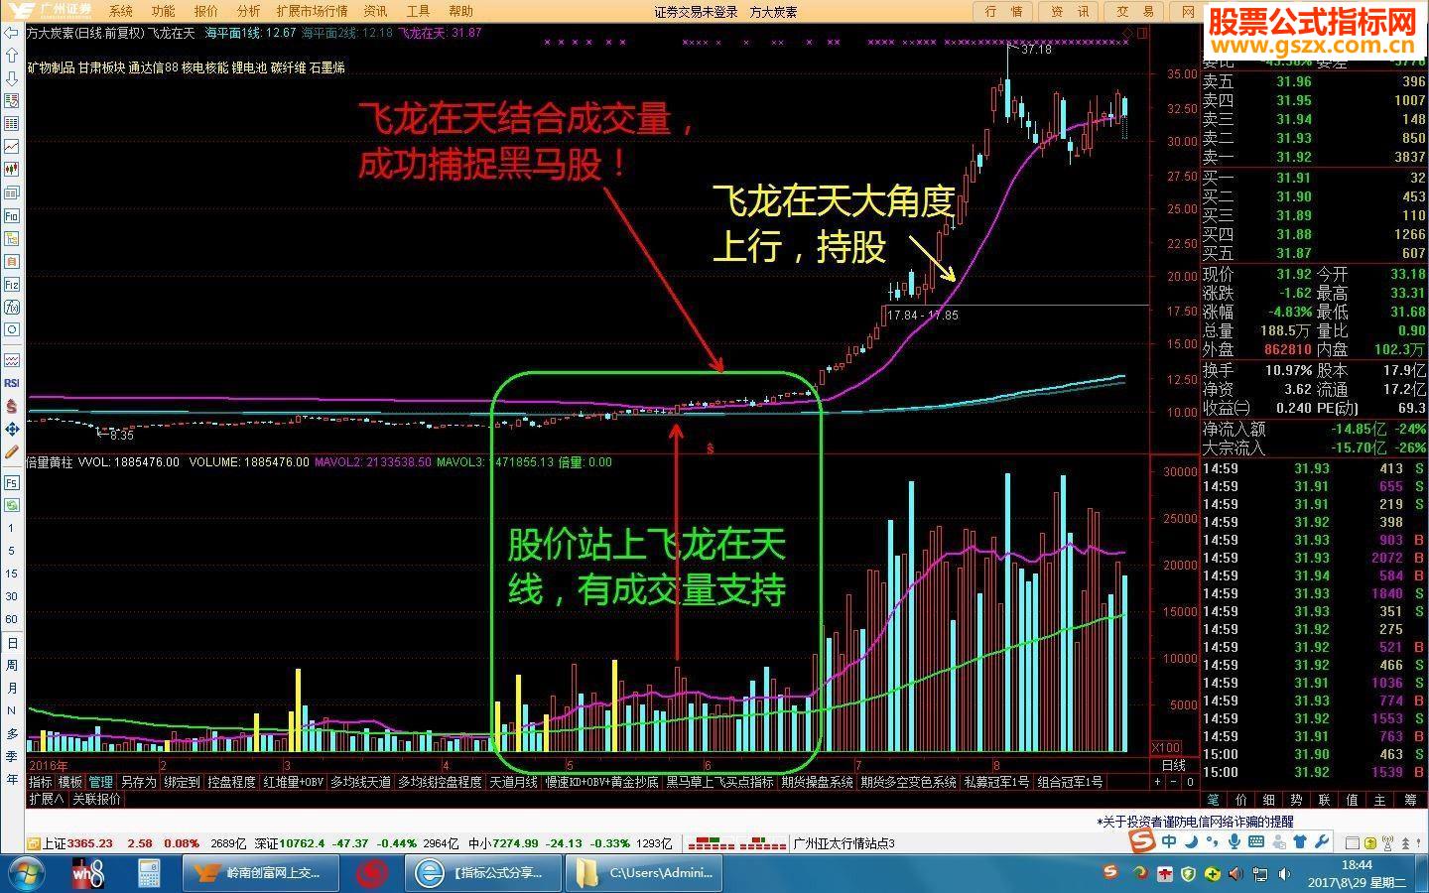Toggle Sogou 中 Chinese/English mode
This screenshot has width=1429, height=893.
click(1169, 842)
